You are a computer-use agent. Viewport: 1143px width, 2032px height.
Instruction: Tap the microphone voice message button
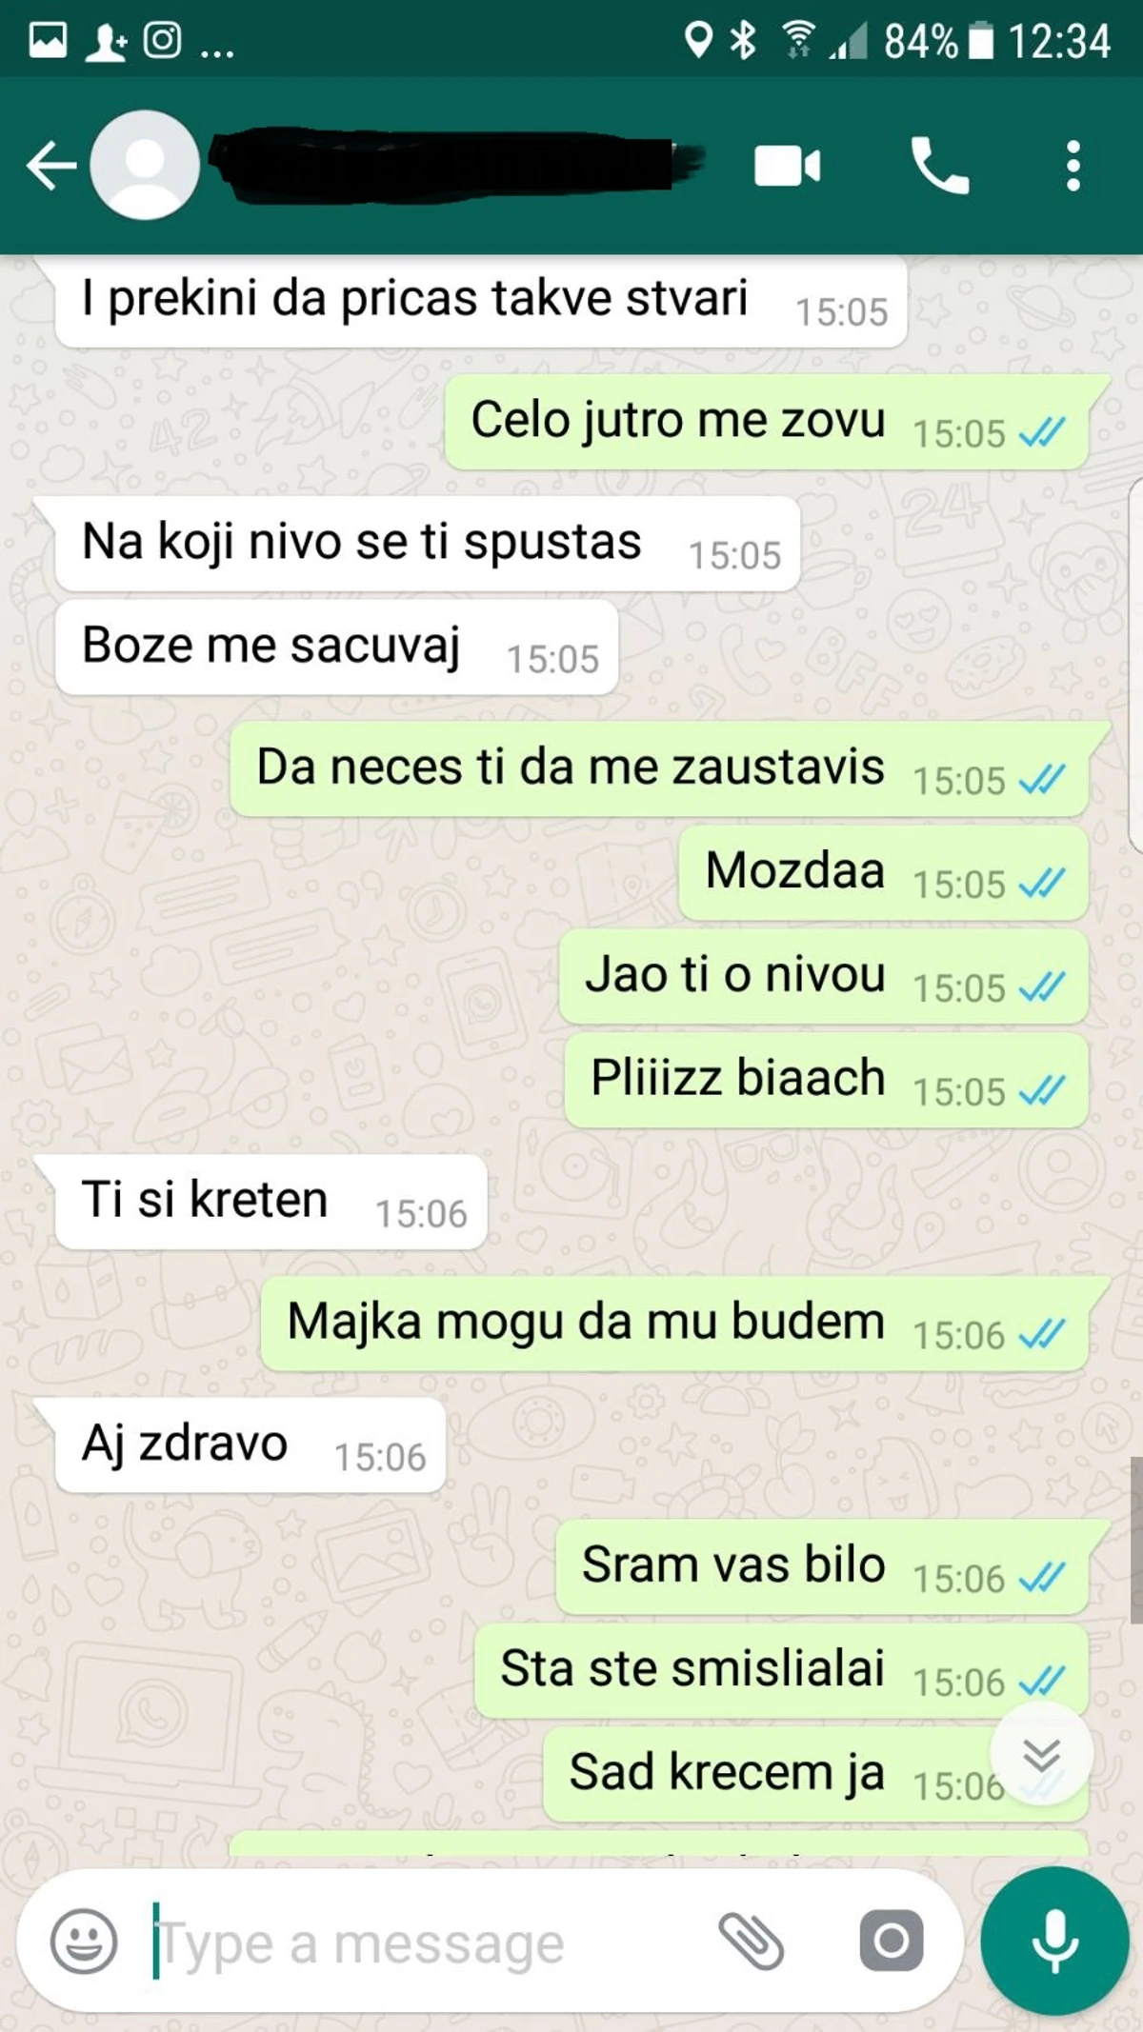point(1054,1941)
